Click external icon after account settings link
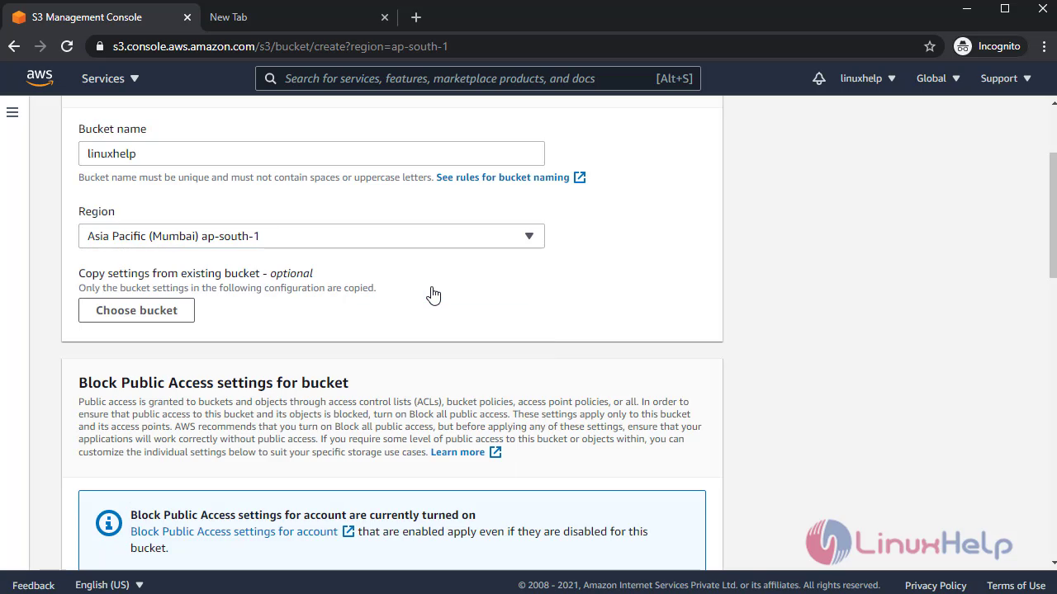 (348, 531)
